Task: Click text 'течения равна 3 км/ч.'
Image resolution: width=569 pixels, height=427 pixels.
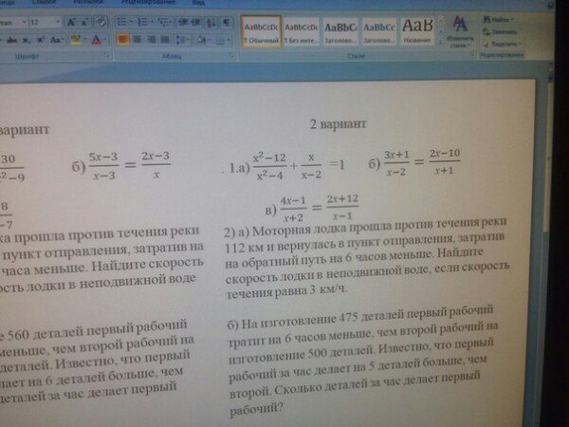Action: click(x=286, y=291)
